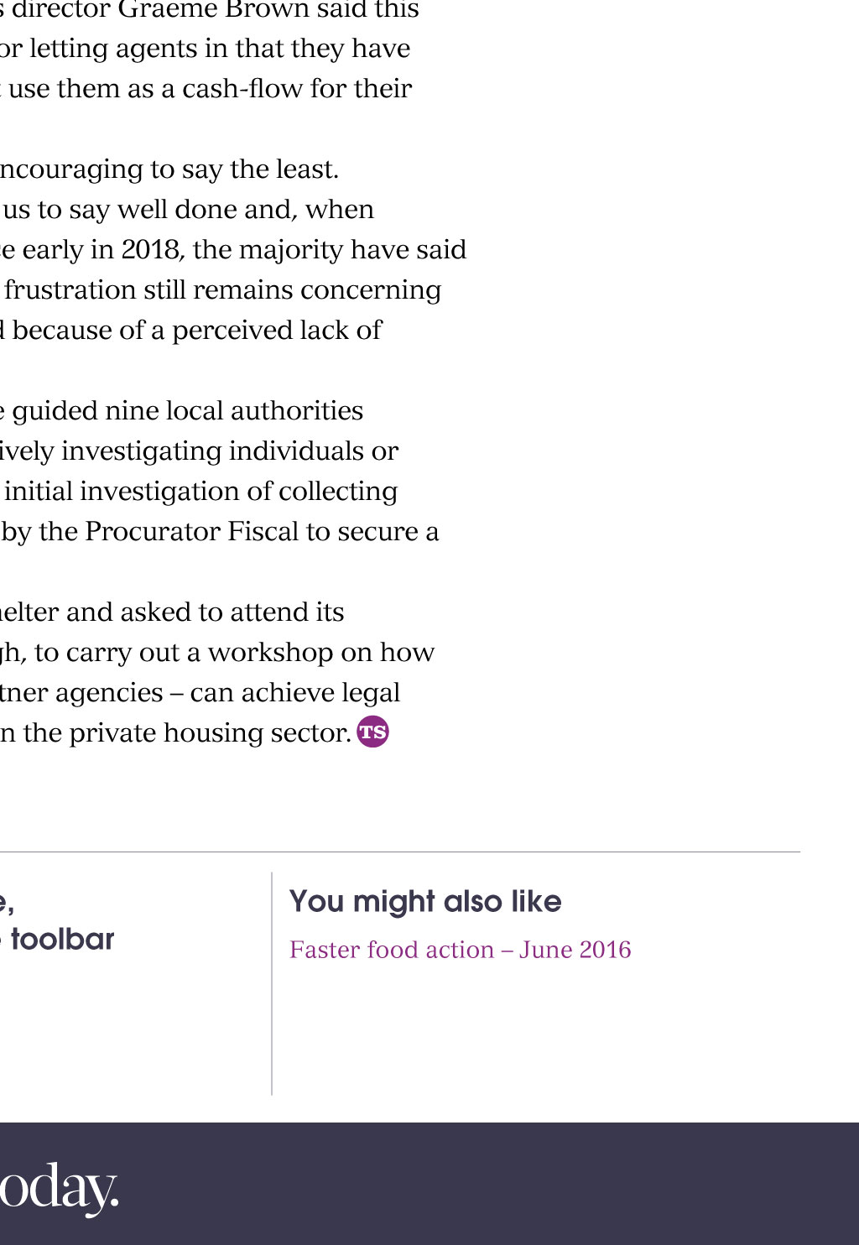Click the line "initial investigation of collecting"
The width and height of the screenshot is (859, 1245).
[200, 491]
